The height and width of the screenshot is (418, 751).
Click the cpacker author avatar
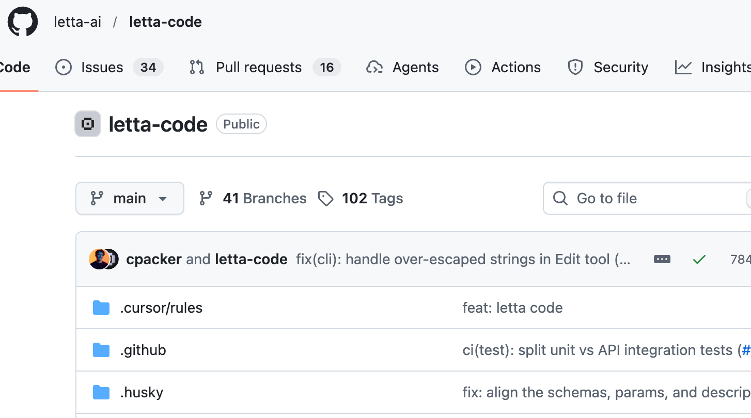99,259
